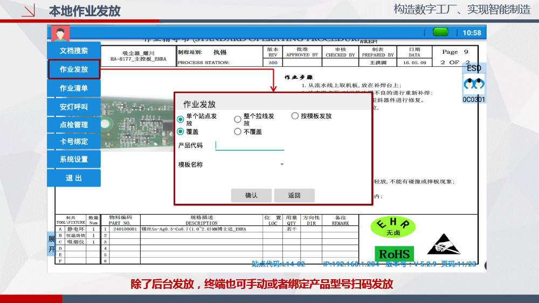Click the EHR halogen-free green logo
This screenshot has height=303, width=539.
coord(393,227)
